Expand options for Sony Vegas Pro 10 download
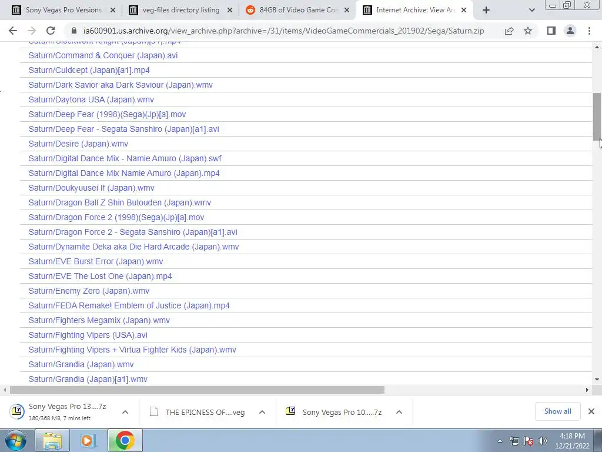Screen dimensions: 602x452 click(x=399, y=412)
